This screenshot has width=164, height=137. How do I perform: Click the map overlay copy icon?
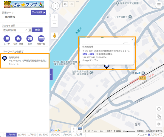tap(159, 116)
